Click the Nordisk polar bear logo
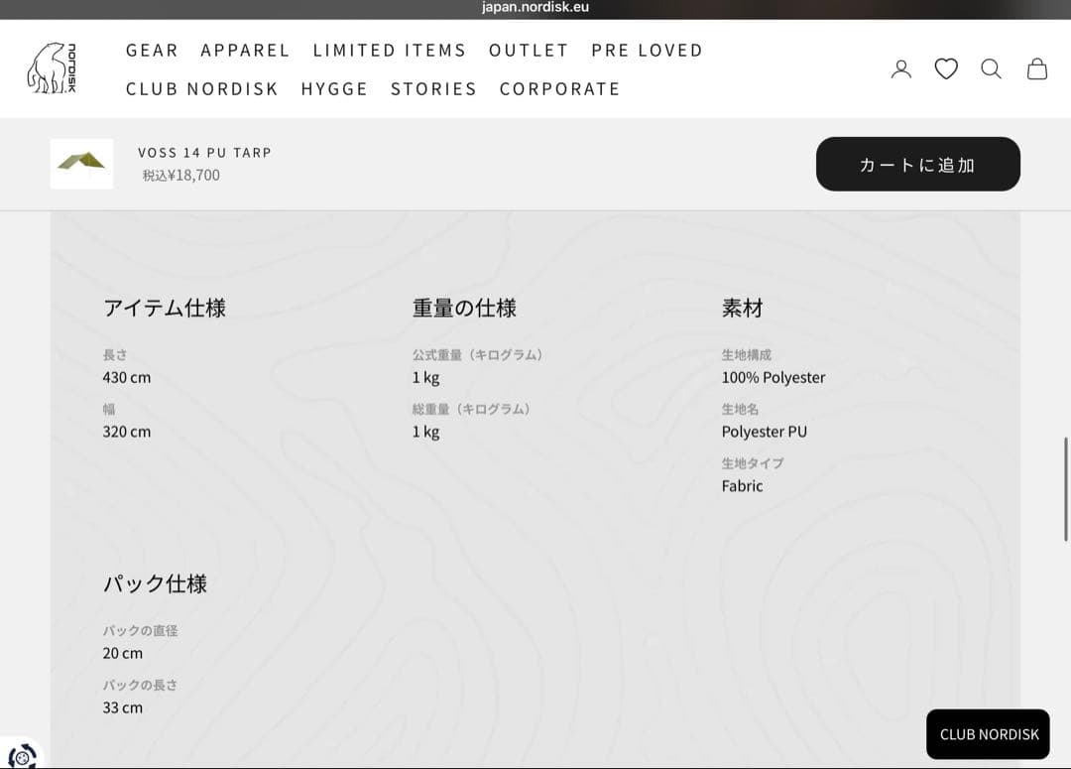Image resolution: width=1071 pixels, height=769 pixels. (x=52, y=68)
